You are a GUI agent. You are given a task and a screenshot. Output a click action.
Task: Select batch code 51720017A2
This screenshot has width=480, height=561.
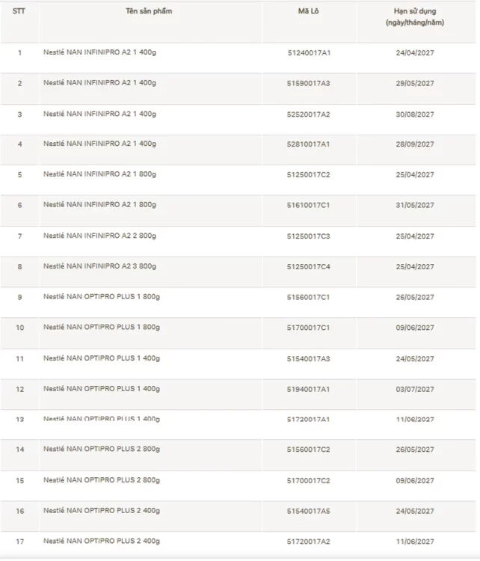tap(309, 542)
